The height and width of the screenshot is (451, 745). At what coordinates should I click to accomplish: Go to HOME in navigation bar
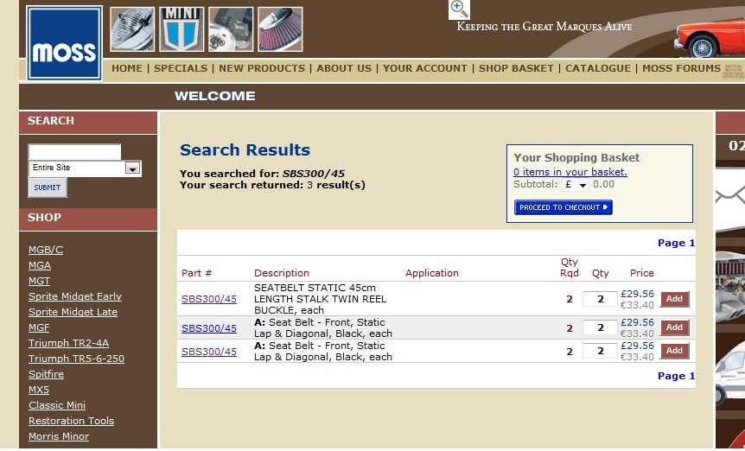tap(127, 68)
